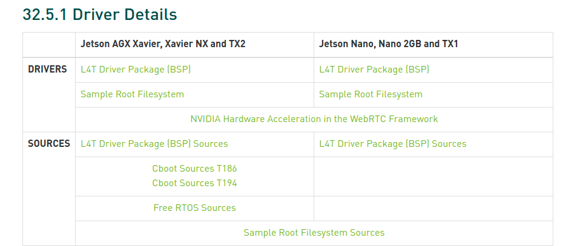Click the Cboot Sources T194 link
583x246 pixels.
[194, 183]
